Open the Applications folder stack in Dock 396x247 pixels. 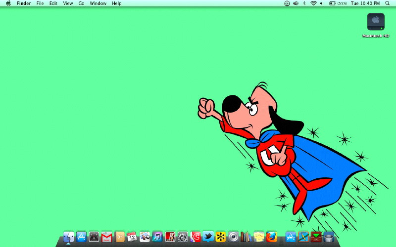(291, 237)
